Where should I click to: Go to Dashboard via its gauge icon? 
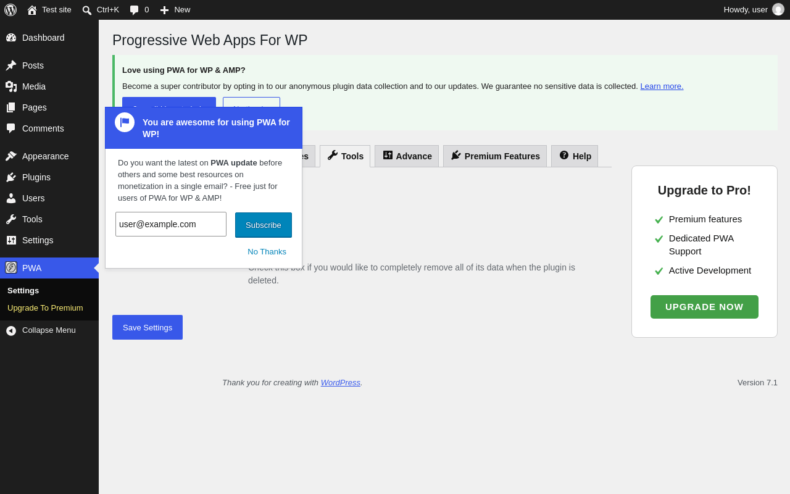pyautogui.click(x=11, y=38)
